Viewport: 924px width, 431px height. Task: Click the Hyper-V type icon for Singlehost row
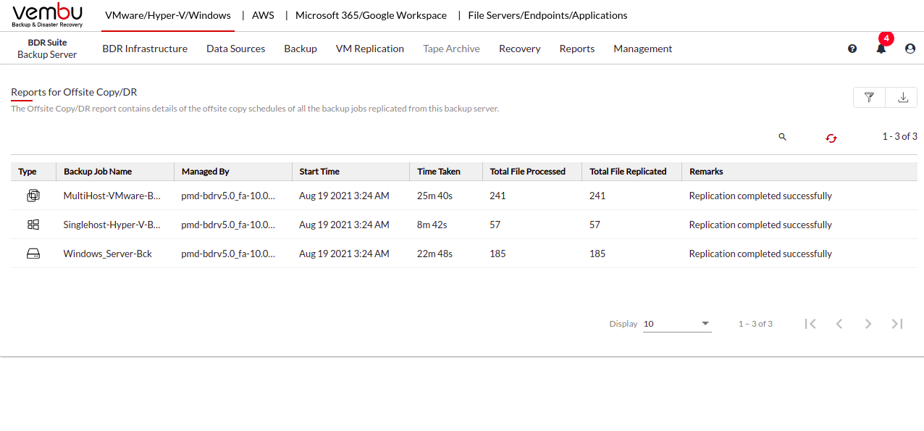[33, 225]
